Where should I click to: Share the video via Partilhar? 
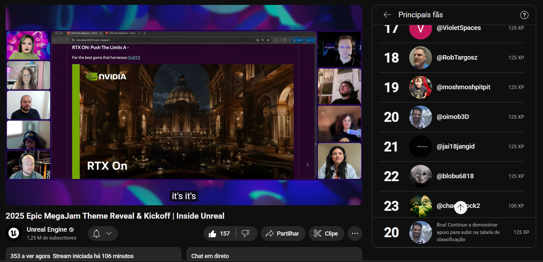[x=283, y=234]
